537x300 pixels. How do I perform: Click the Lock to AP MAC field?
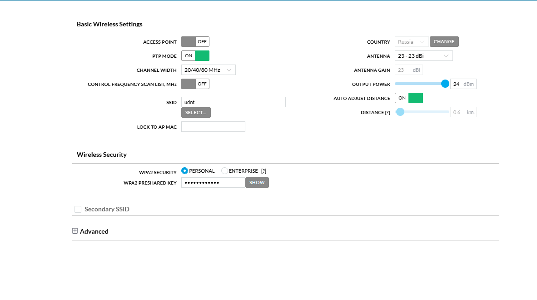coord(213,127)
